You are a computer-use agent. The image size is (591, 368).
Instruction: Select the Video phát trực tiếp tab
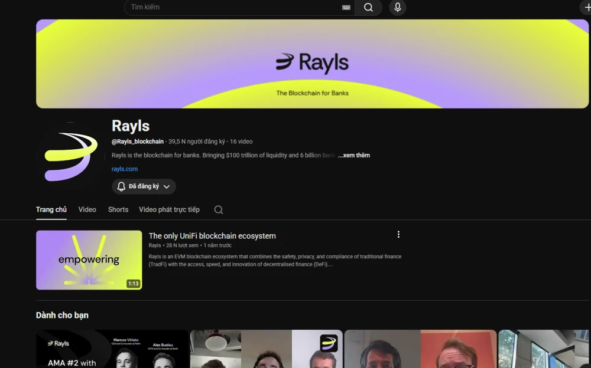[169, 209]
